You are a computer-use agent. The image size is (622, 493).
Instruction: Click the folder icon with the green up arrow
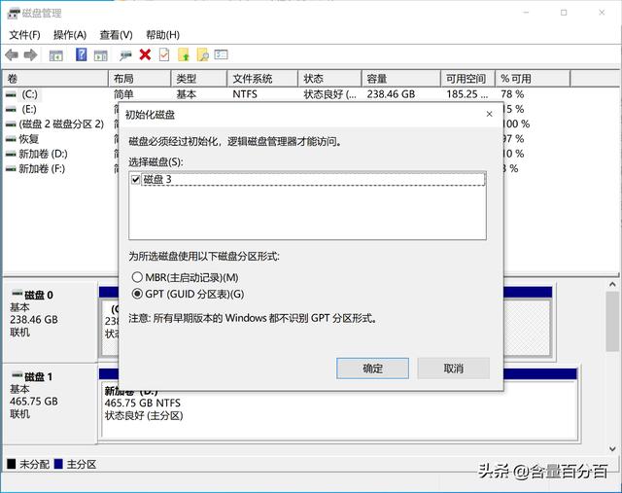(x=184, y=54)
